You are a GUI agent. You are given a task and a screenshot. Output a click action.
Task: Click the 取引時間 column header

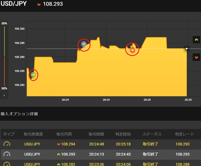(x=96, y=134)
